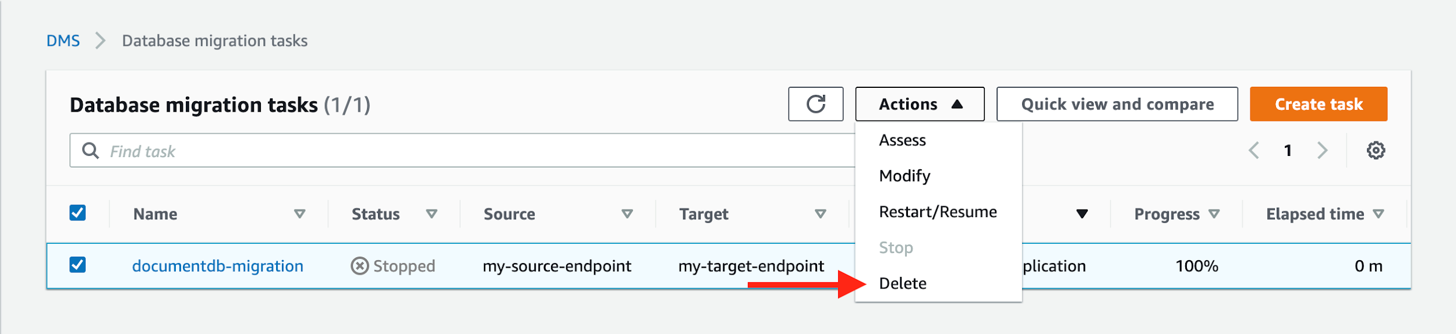Go to next page arrow
Screen dimensions: 1456x334
point(1323,151)
